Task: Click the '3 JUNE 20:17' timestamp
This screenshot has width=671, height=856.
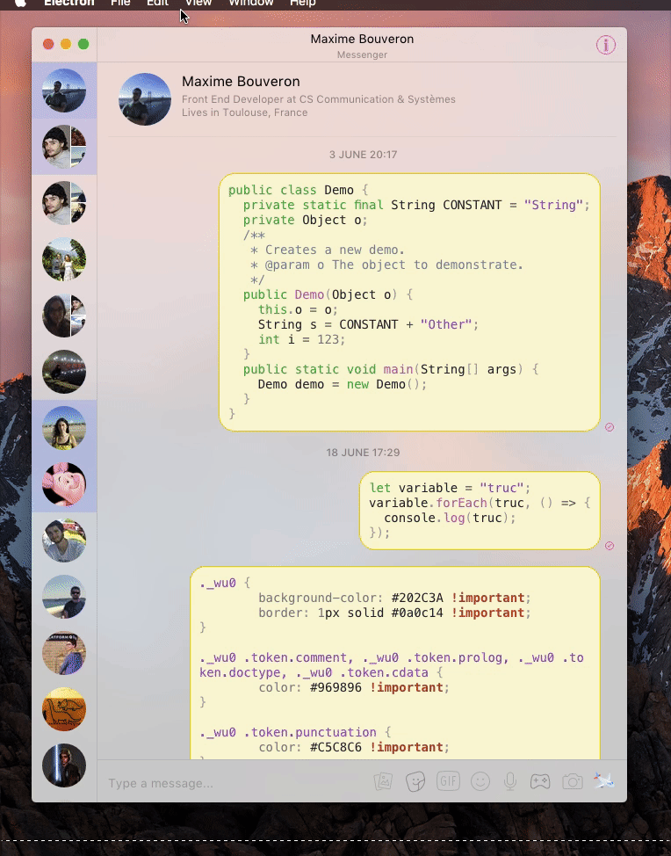Action: click(363, 155)
